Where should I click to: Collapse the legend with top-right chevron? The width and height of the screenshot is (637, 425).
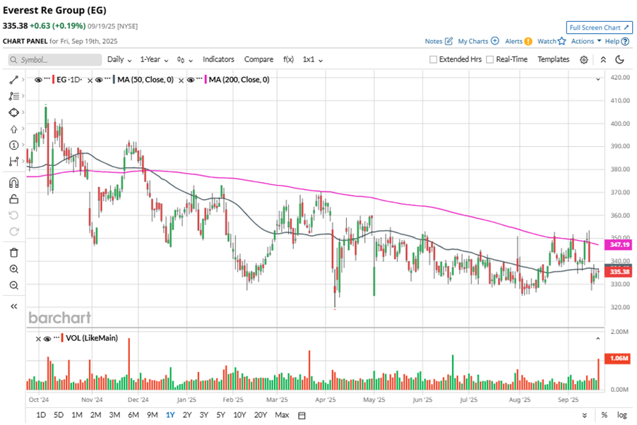click(x=598, y=79)
